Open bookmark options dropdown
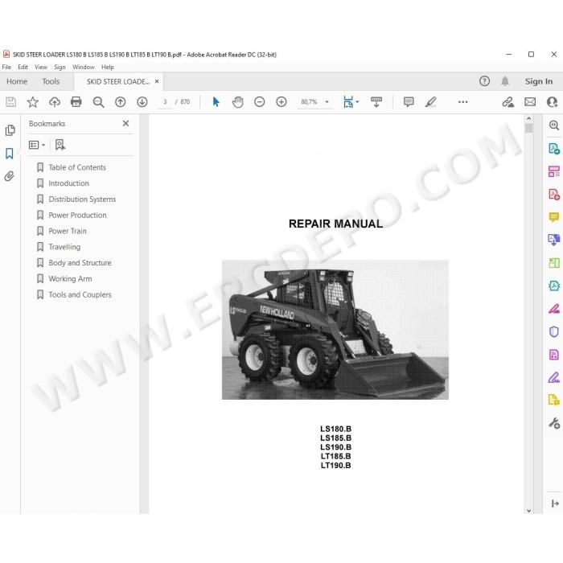The height and width of the screenshot is (563, 563). click(37, 145)
